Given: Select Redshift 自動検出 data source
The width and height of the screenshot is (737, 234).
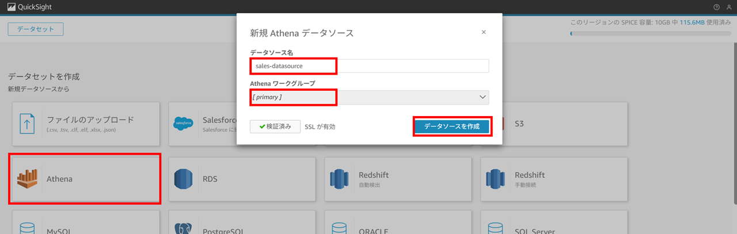Looking at the screenshot, I should coord(398,179).
